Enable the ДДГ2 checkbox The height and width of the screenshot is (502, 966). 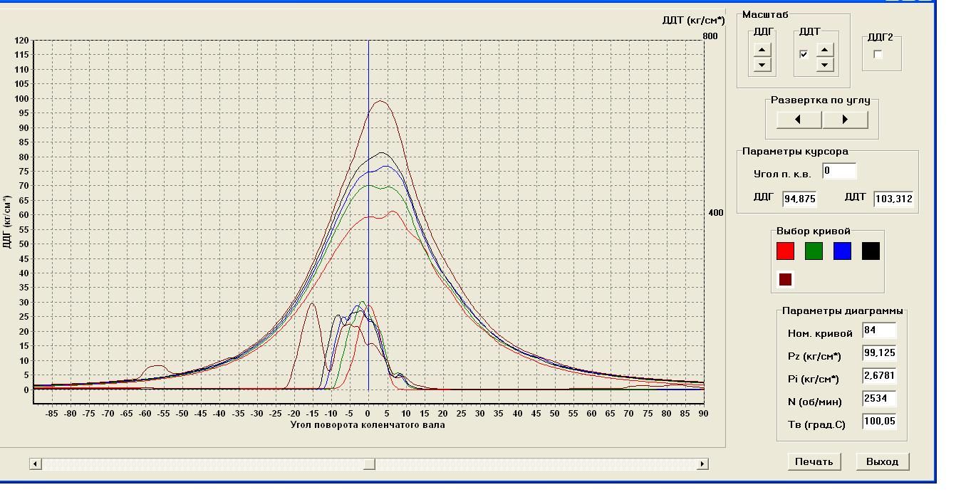pyautogui.click(x=878, y=55)
